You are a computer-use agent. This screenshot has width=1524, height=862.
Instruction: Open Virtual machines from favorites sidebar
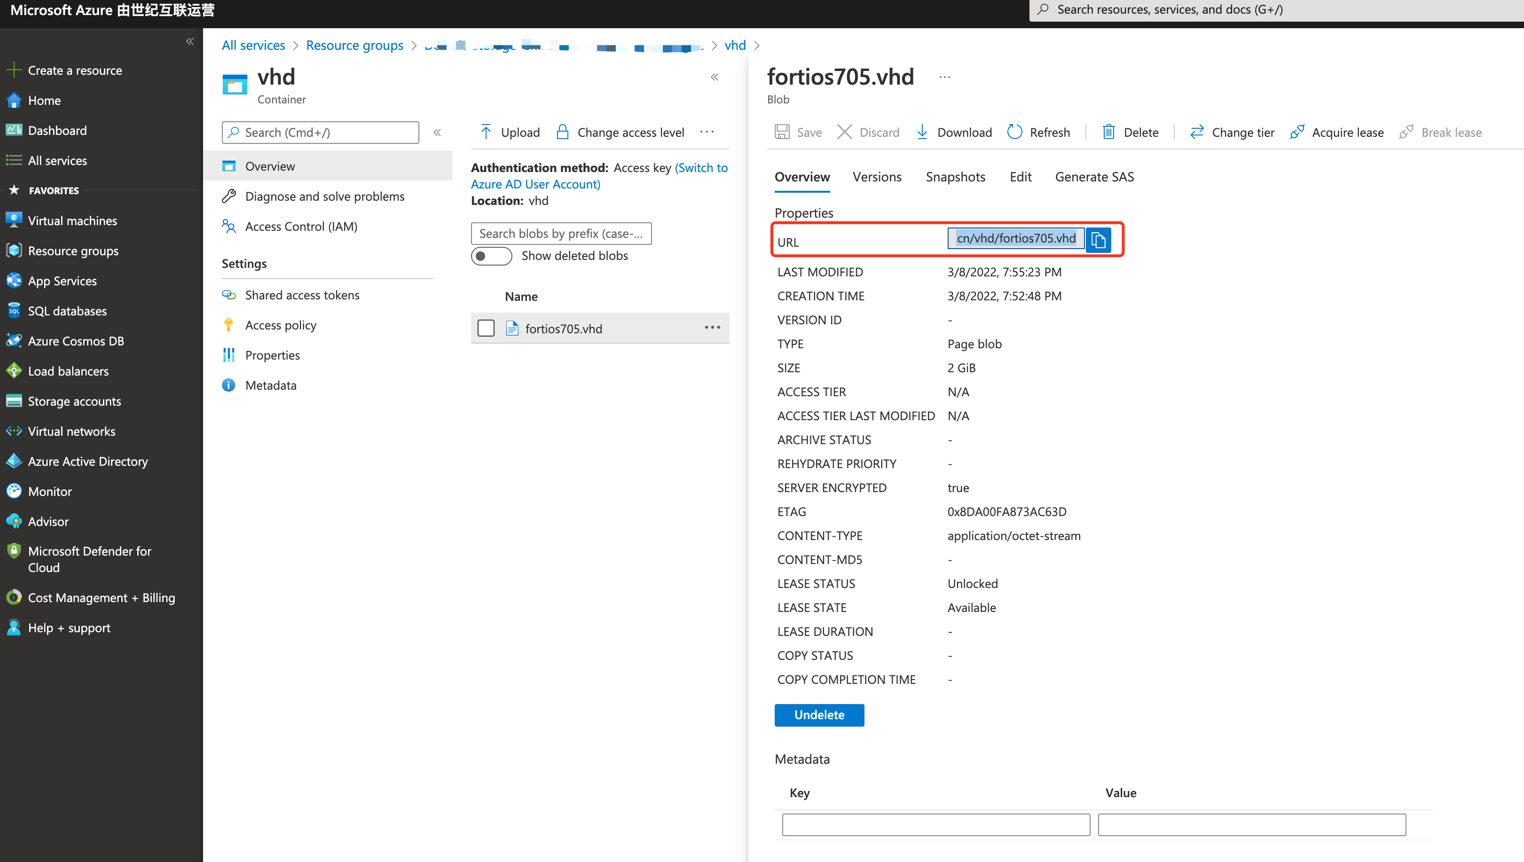[x=72, y=221]
